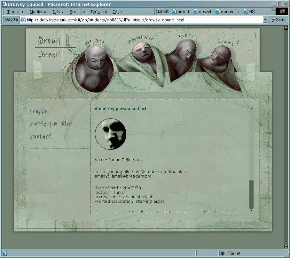Viewport: 290px width, 258px height.
Task: Open the Tiedosto menu
Action: click(16, 11)
